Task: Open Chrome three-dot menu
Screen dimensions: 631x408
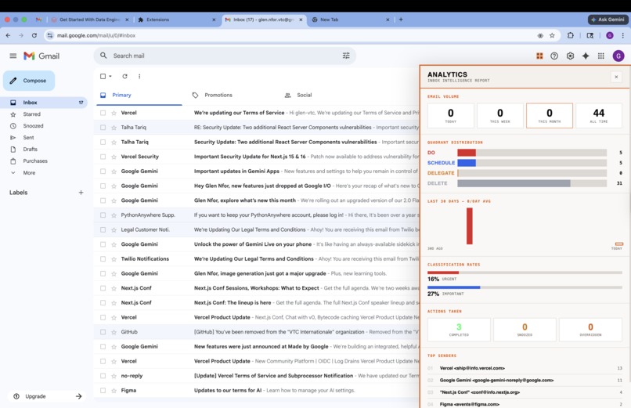Action: tap(623, 35)
